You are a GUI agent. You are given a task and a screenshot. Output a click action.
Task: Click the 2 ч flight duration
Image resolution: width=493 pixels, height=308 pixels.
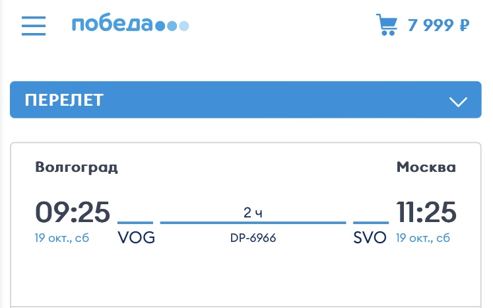[x=253, y=213]
